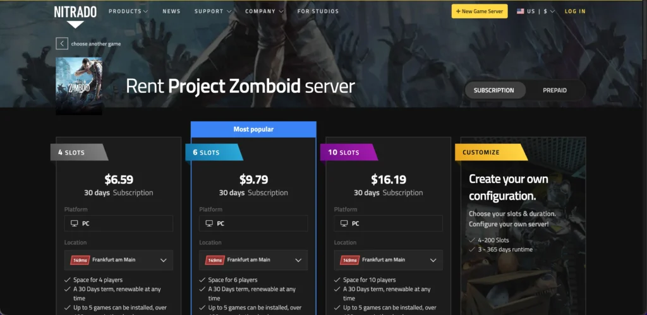Viewport: 647px width, 315px height.
Task: Click checkmark beside '3 - 365 days runtime'
Action: click(x=471, y=249)
